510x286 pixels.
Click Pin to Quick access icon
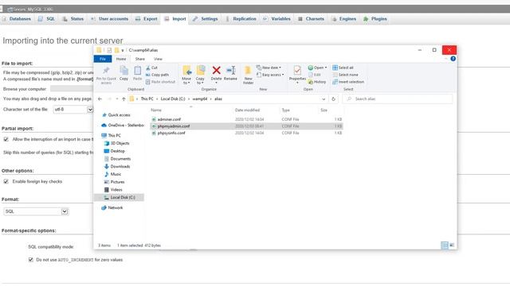click(106, 71)
